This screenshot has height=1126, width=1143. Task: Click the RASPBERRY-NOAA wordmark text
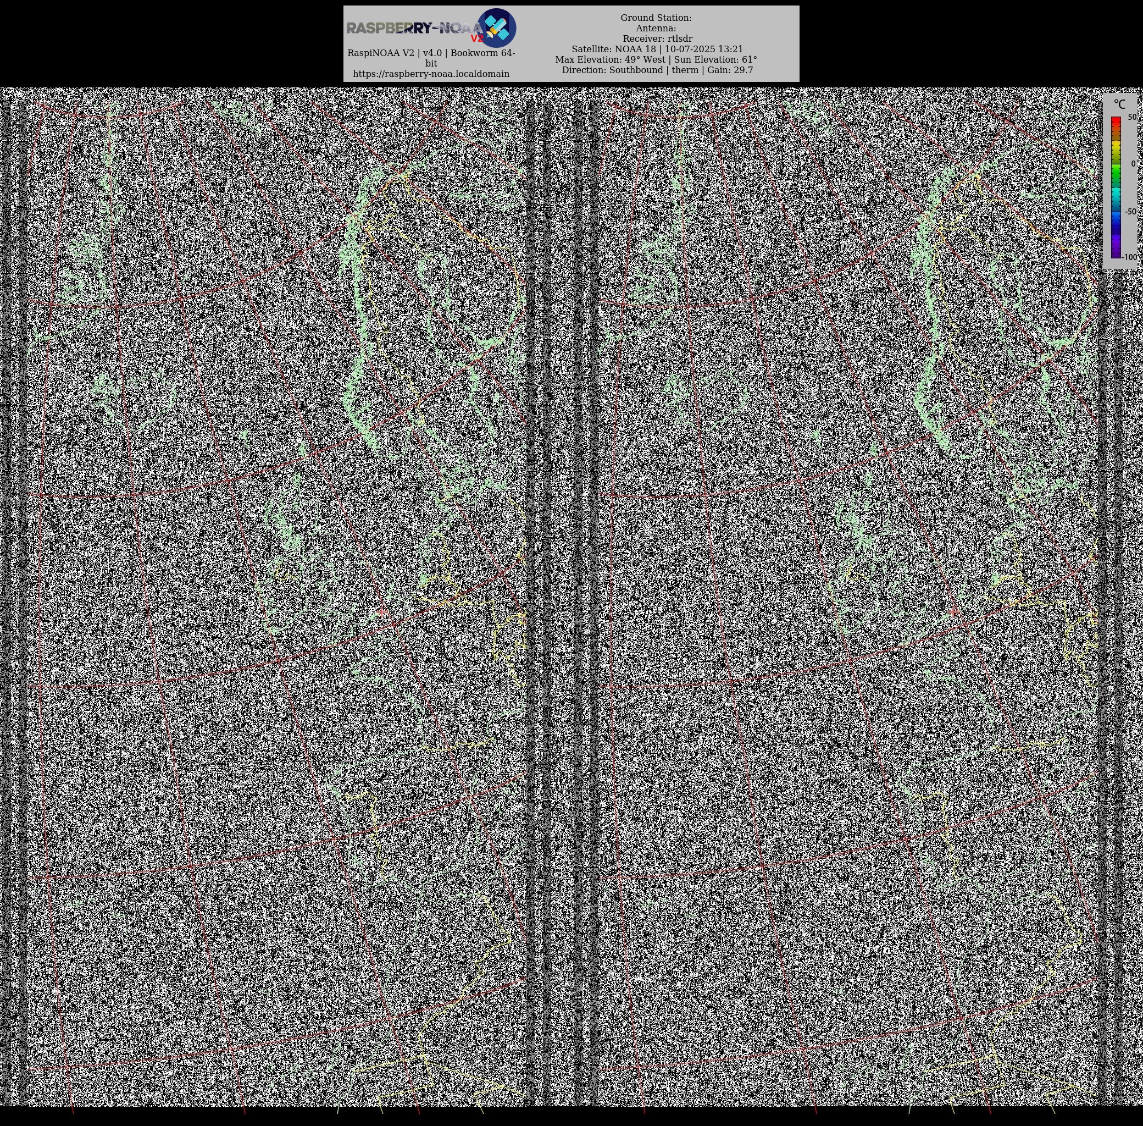[415, 28]
